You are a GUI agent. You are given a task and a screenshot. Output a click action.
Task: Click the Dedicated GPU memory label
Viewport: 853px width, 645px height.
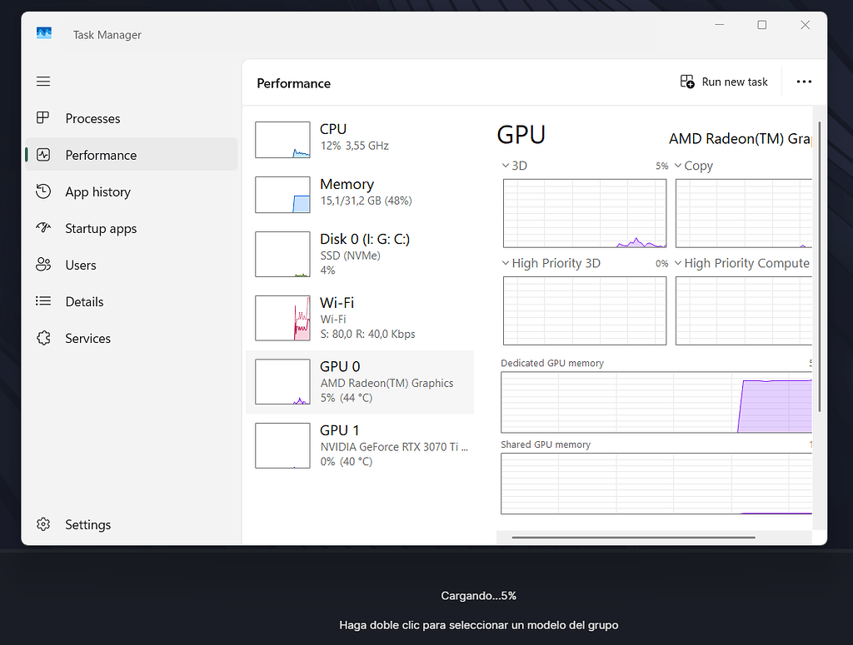552,363
